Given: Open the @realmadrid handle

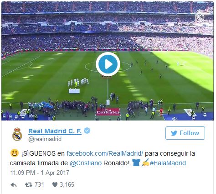Looking at the screenshot, I should (45, 139).
